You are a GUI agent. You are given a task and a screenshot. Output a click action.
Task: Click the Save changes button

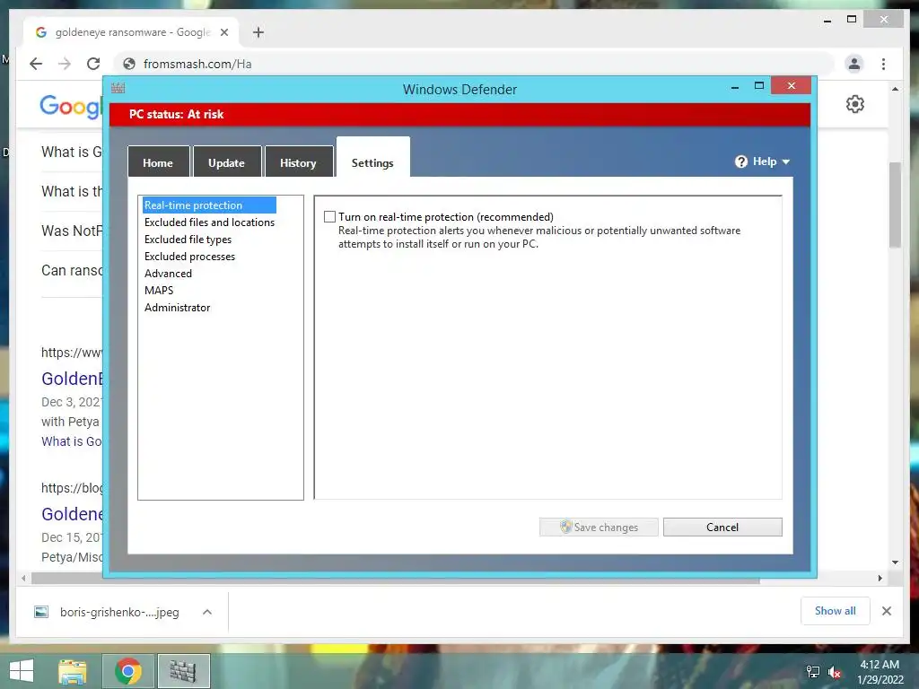pyautogui.click(x=599, y=527)
